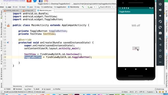This screenshot has height=95, width=168.
Task: Toggle the Z: Structure side panel
Action: coord(1,46)
